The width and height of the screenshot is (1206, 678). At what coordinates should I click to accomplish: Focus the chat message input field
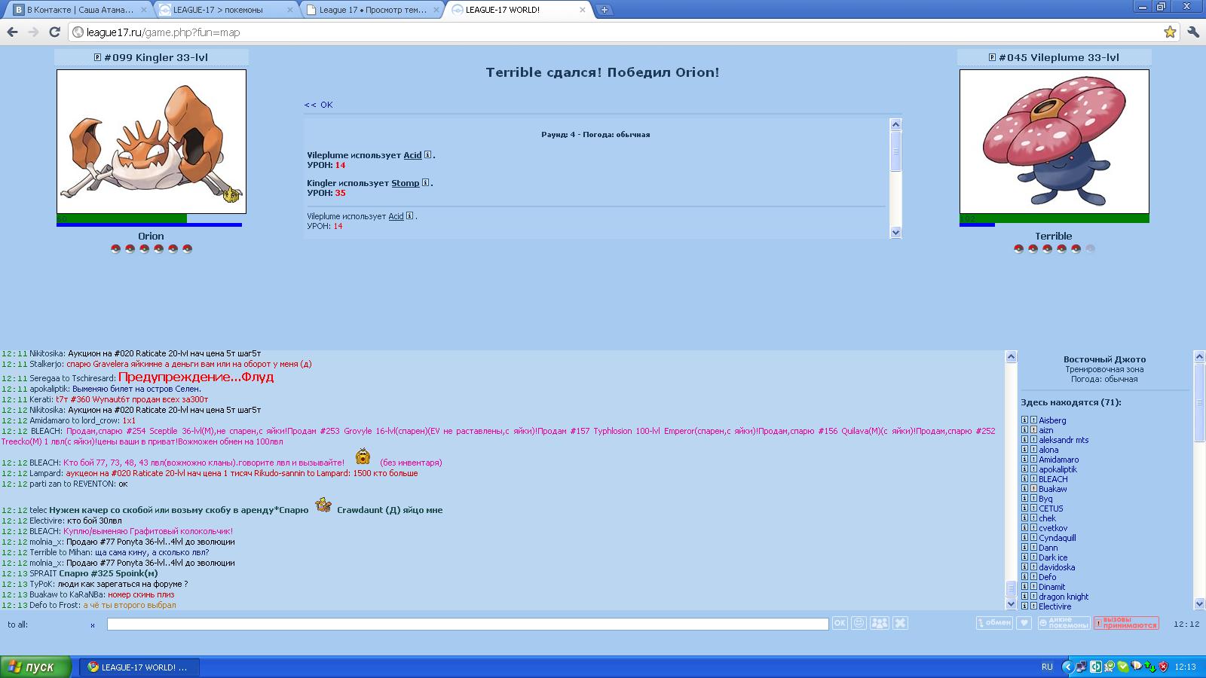tap(467, 624)
